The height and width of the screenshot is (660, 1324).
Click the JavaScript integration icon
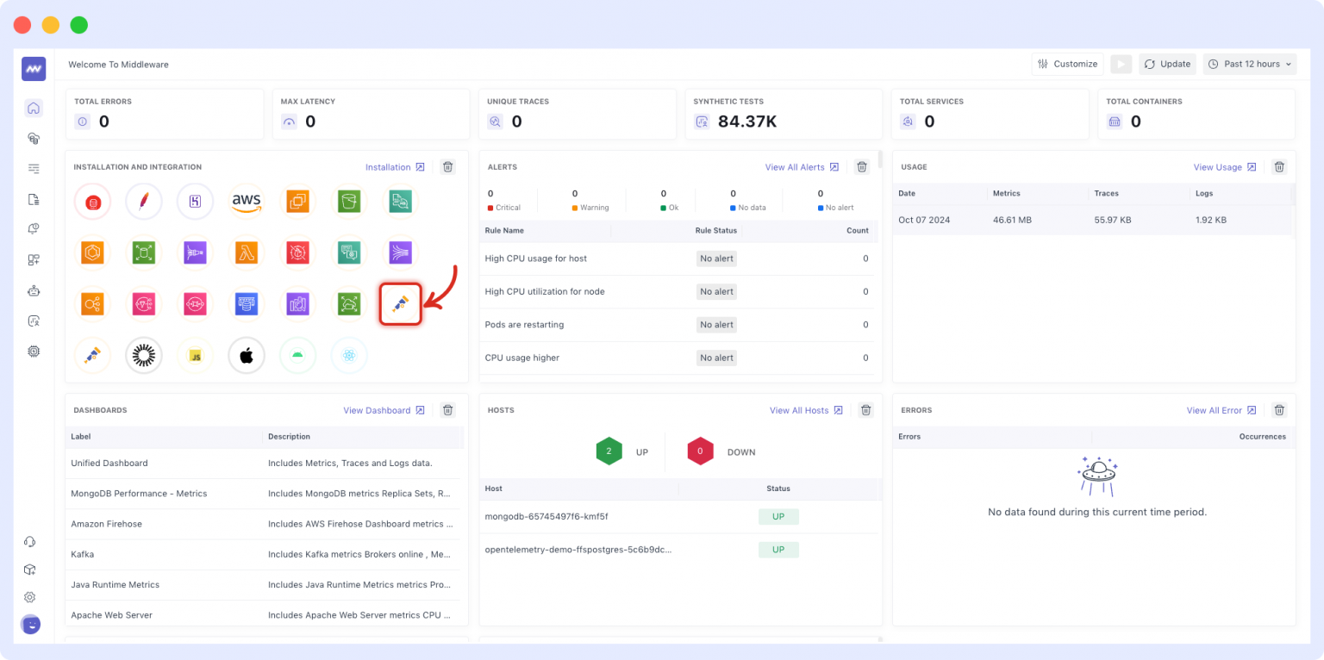pyautogui.click(x=195, y=355)
